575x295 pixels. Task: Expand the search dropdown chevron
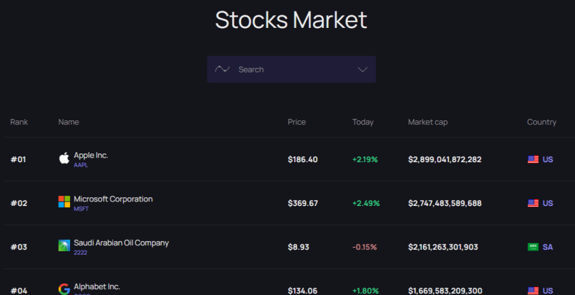362,70
